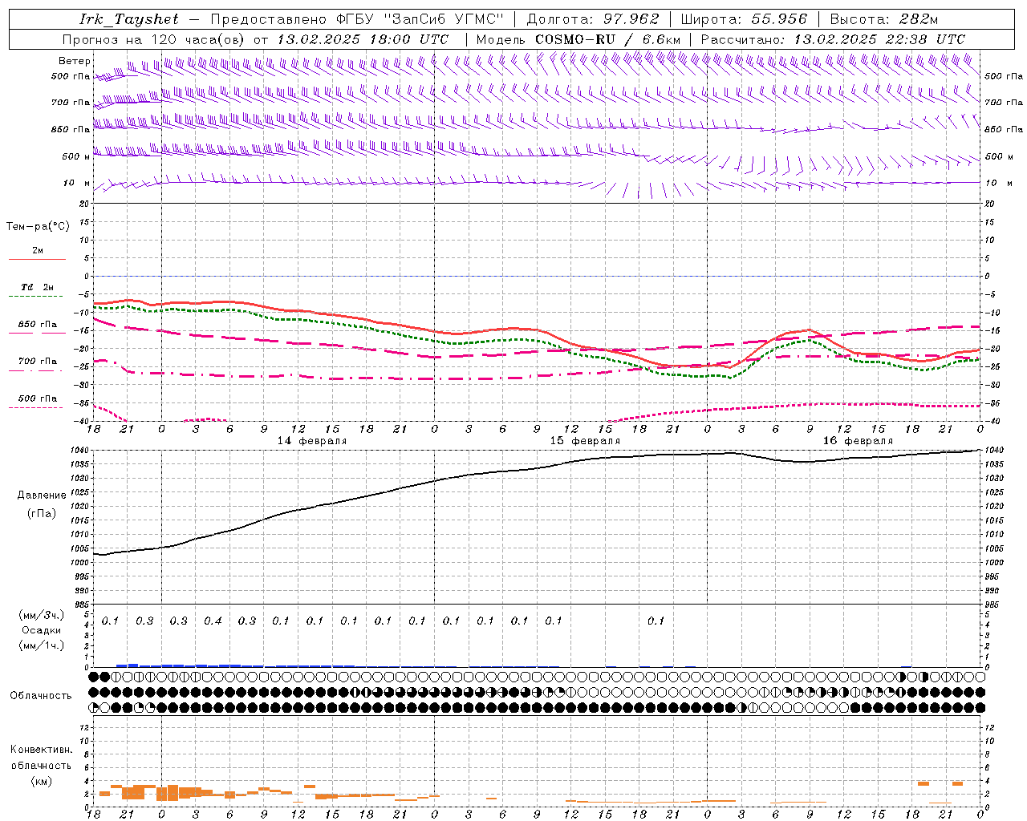
Task: Click the Модель COSMO-RU / 6.6км text
Action: click(578, 39)
